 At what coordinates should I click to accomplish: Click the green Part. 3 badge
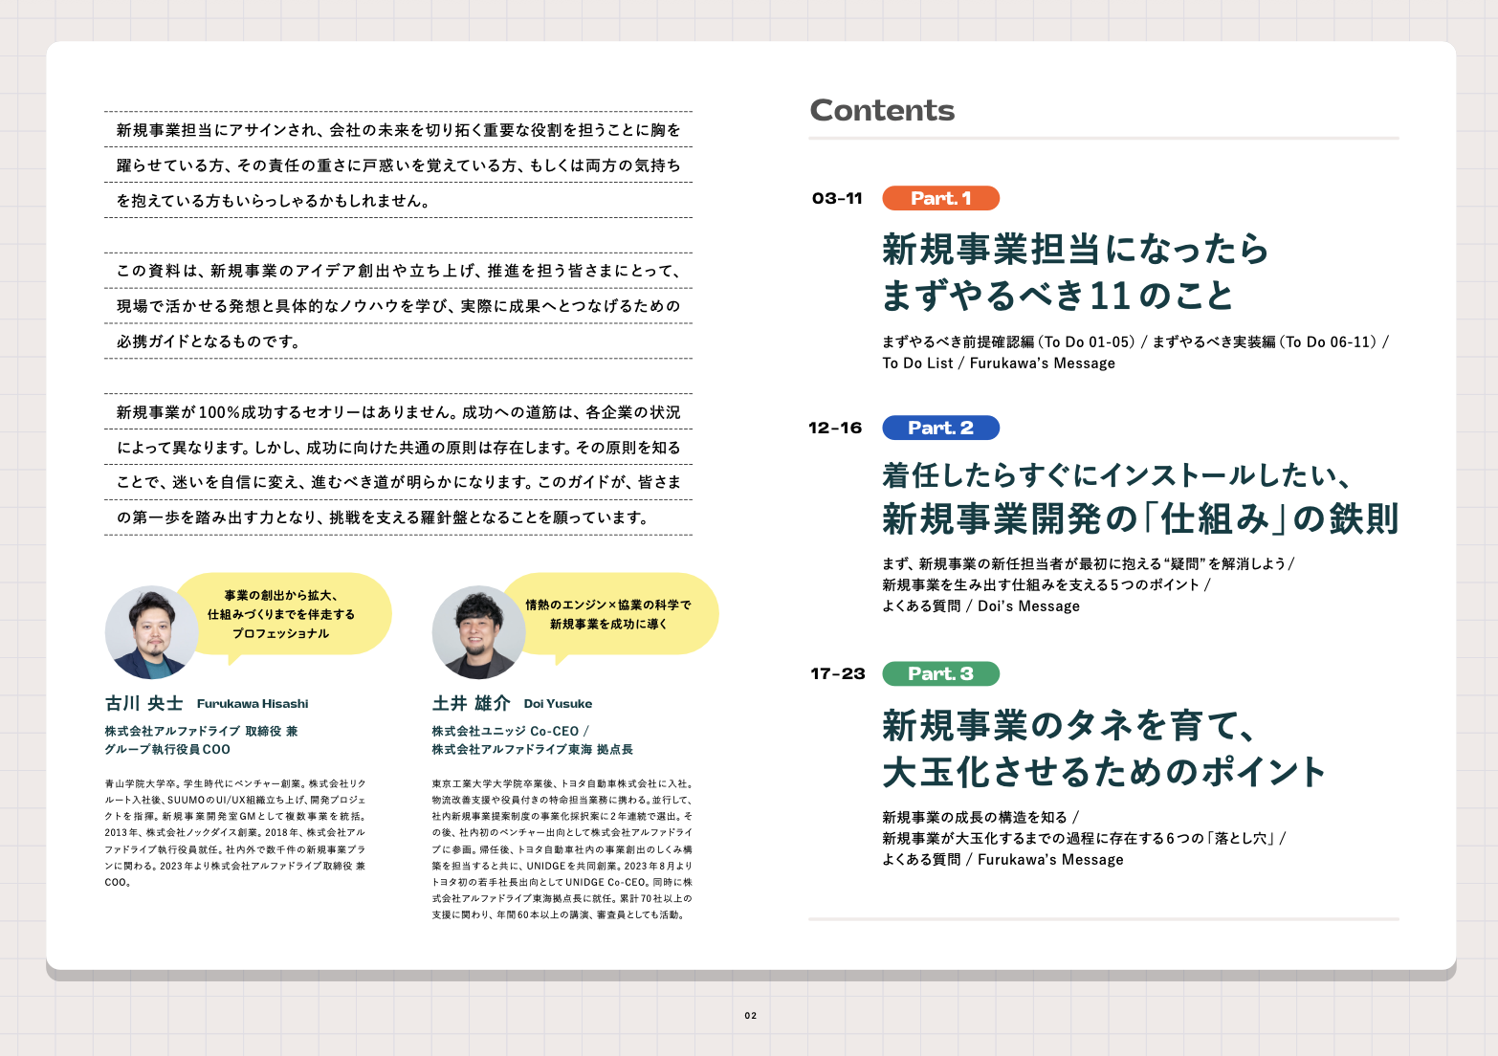click(x=940, y=673)
